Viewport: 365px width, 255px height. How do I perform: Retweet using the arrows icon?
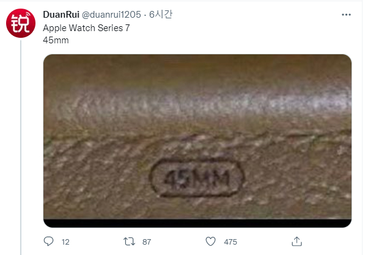[x=129, y=242]
